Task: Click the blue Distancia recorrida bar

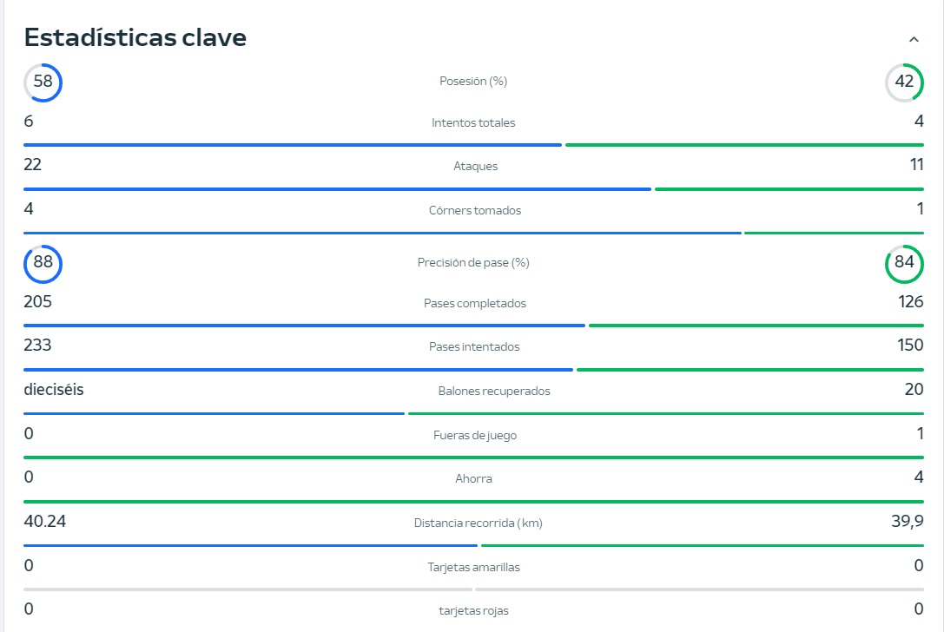Action: coord(250,545)
